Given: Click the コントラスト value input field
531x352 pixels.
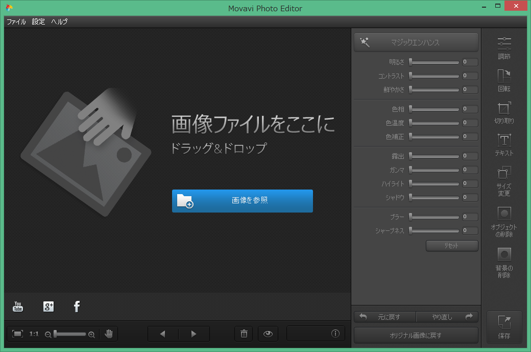Looking at the screenshot, I should point(470,76).
